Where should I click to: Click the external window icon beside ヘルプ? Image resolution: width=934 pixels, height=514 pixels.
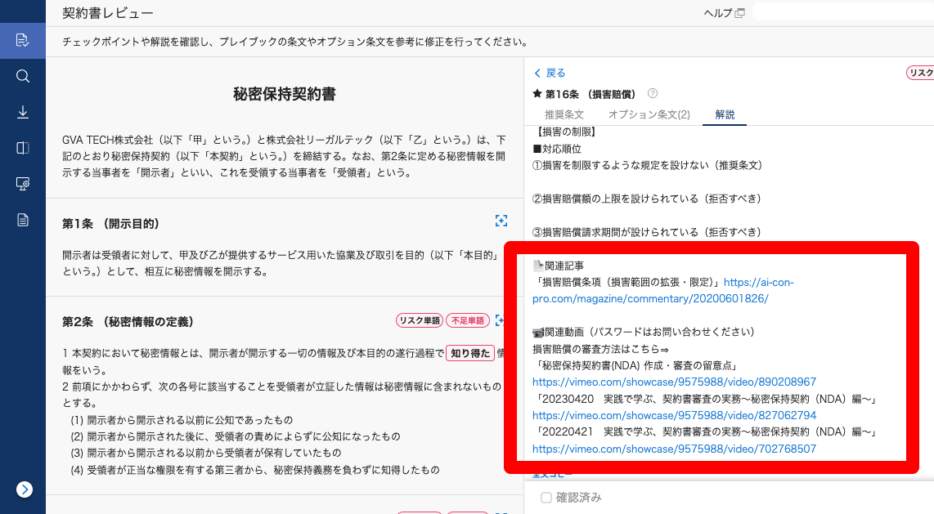point(740,13)
